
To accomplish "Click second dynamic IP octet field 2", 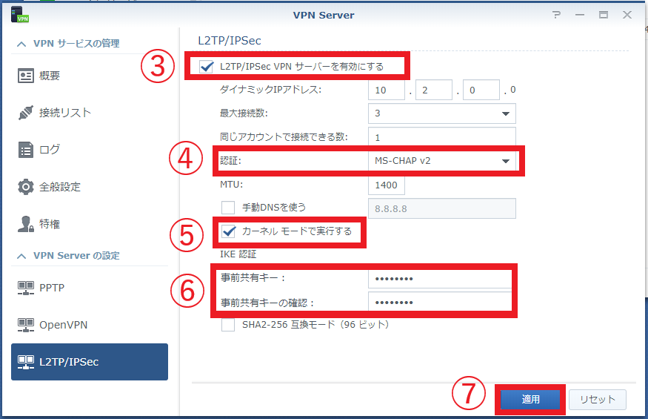I will (434, 90).
